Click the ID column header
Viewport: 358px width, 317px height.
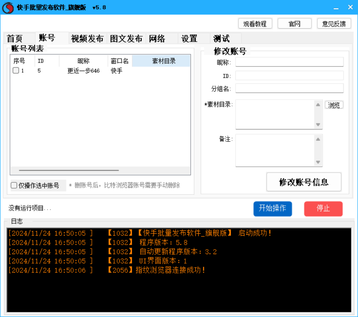47,61
